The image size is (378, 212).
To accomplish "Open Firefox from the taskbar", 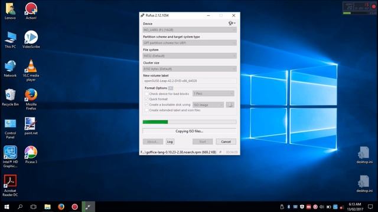I will (61, 207).
